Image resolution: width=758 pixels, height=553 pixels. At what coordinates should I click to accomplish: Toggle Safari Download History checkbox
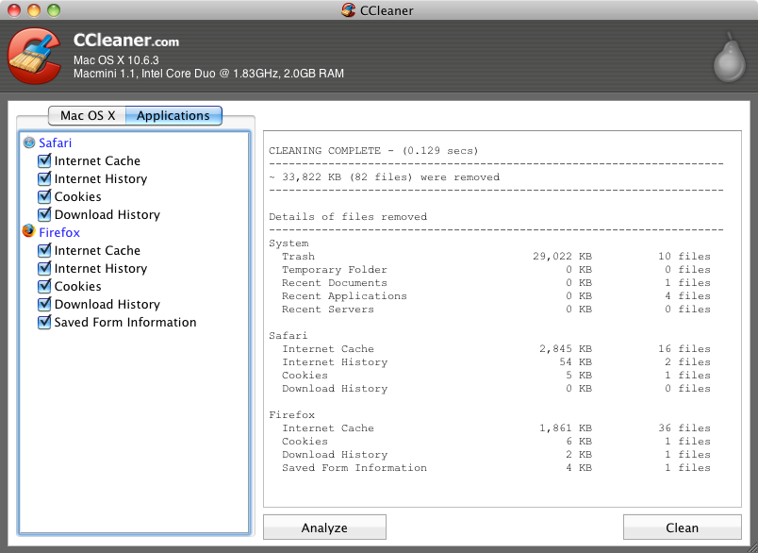(x=44, y=215)
